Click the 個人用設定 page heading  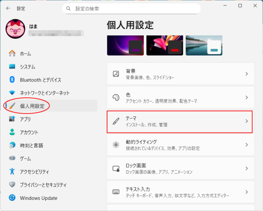pos(130,25)
